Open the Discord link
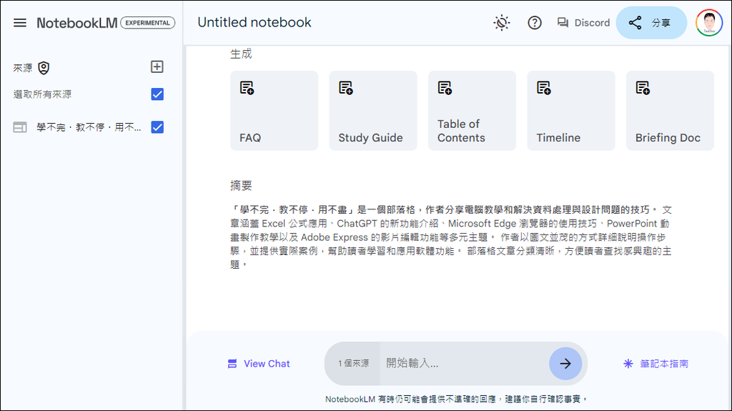Screen dimensions: 732x411 click(583, 22)
